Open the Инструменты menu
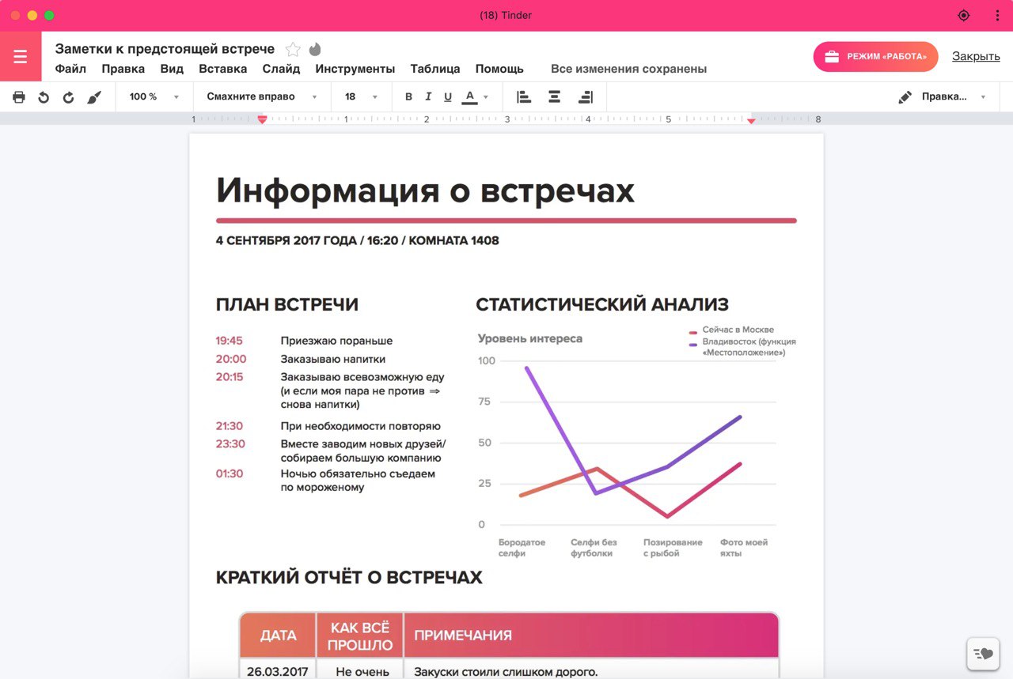1013x679 pixels. 355,69
